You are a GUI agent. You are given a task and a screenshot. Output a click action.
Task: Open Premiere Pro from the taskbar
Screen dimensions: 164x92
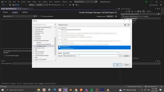click(x=102, y=90)
